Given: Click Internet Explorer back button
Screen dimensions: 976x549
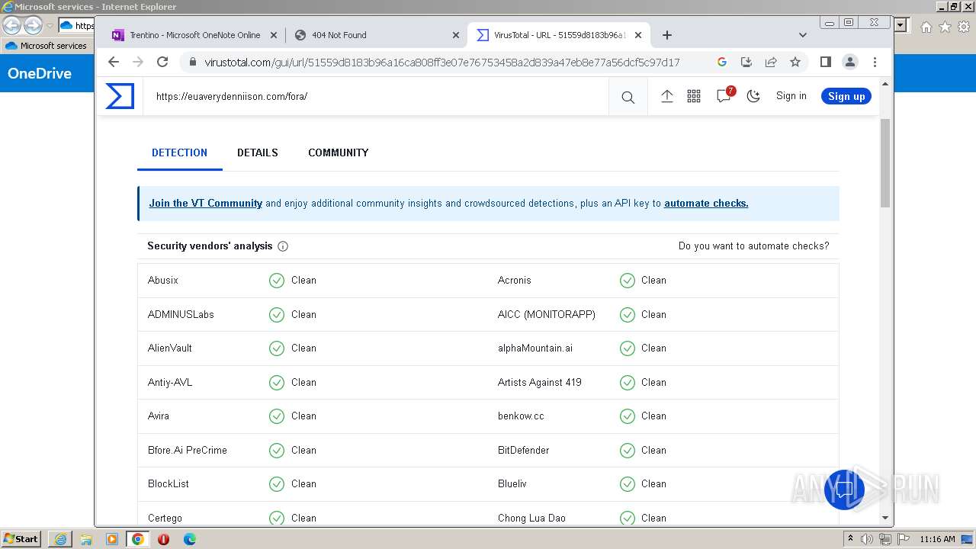Looking at the screenshot, I should point(12,25).
